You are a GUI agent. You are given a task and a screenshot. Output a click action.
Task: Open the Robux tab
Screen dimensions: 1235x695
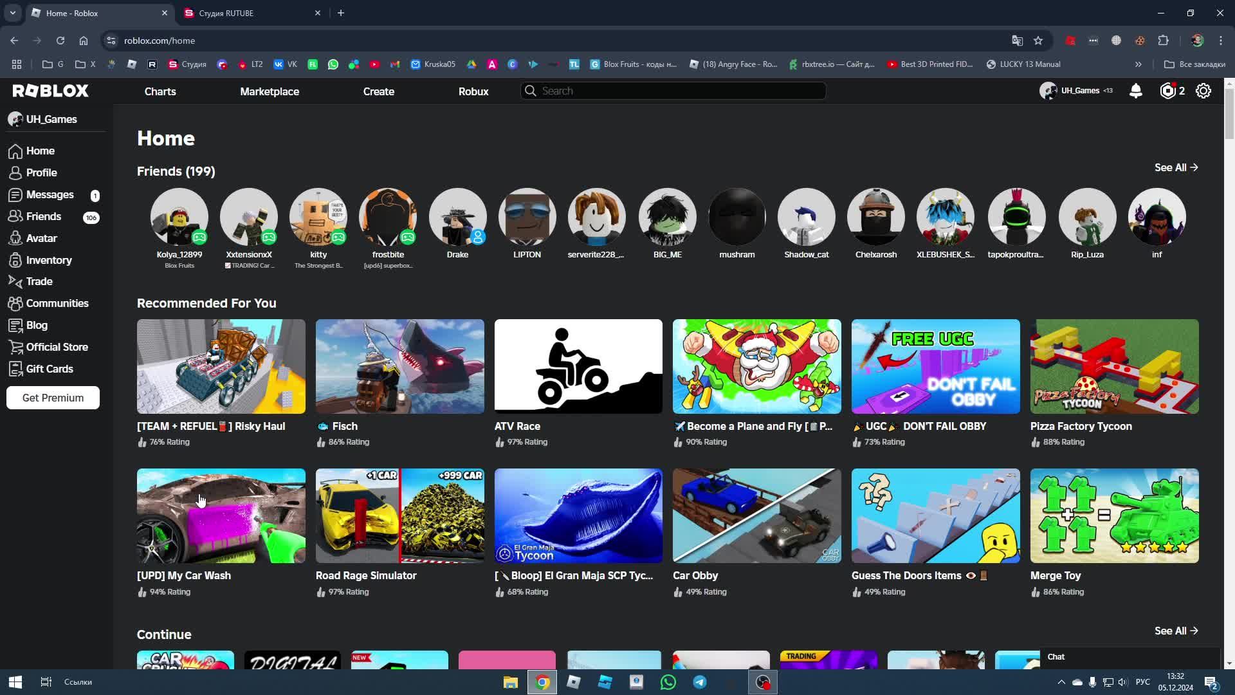473,91
